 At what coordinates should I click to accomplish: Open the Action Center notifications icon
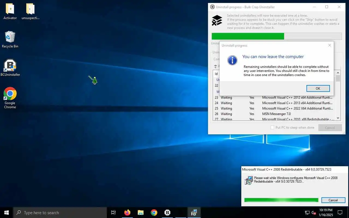(x=340, y=213)
